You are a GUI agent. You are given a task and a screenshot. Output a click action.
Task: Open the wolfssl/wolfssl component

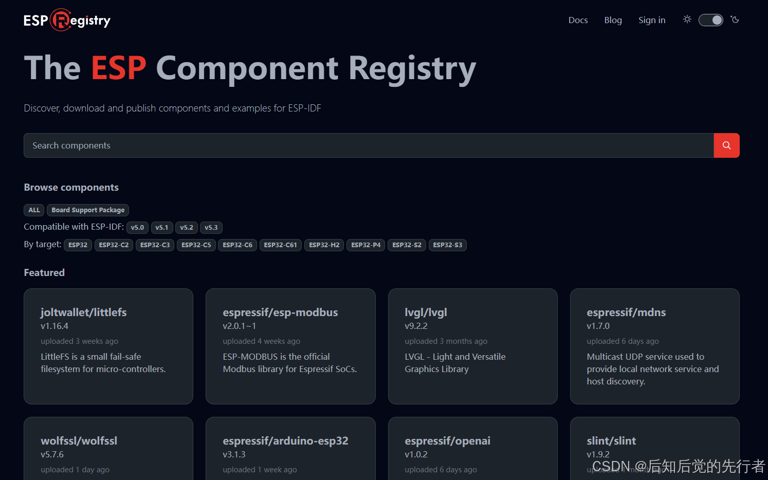click(79, 441)
